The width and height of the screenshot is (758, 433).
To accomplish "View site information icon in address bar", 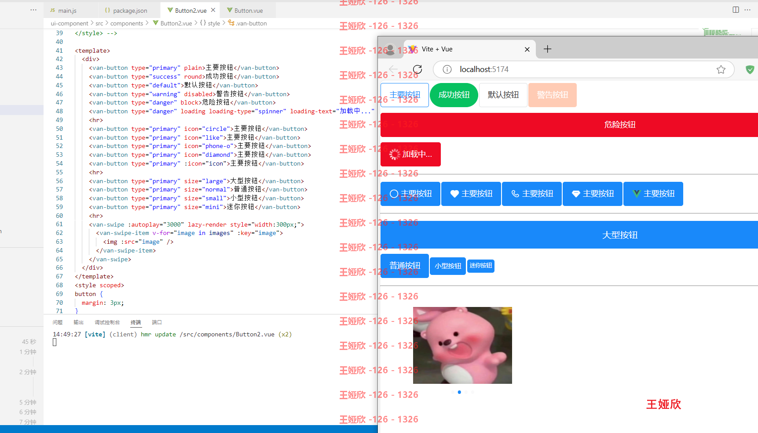I will tap(447, 69).
